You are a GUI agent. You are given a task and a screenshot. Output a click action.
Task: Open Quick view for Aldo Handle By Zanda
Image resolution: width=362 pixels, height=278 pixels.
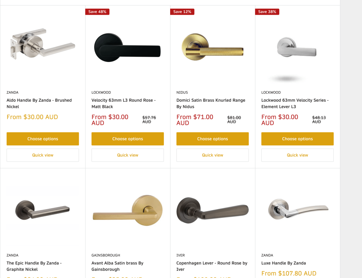click(x=43, y=155)
